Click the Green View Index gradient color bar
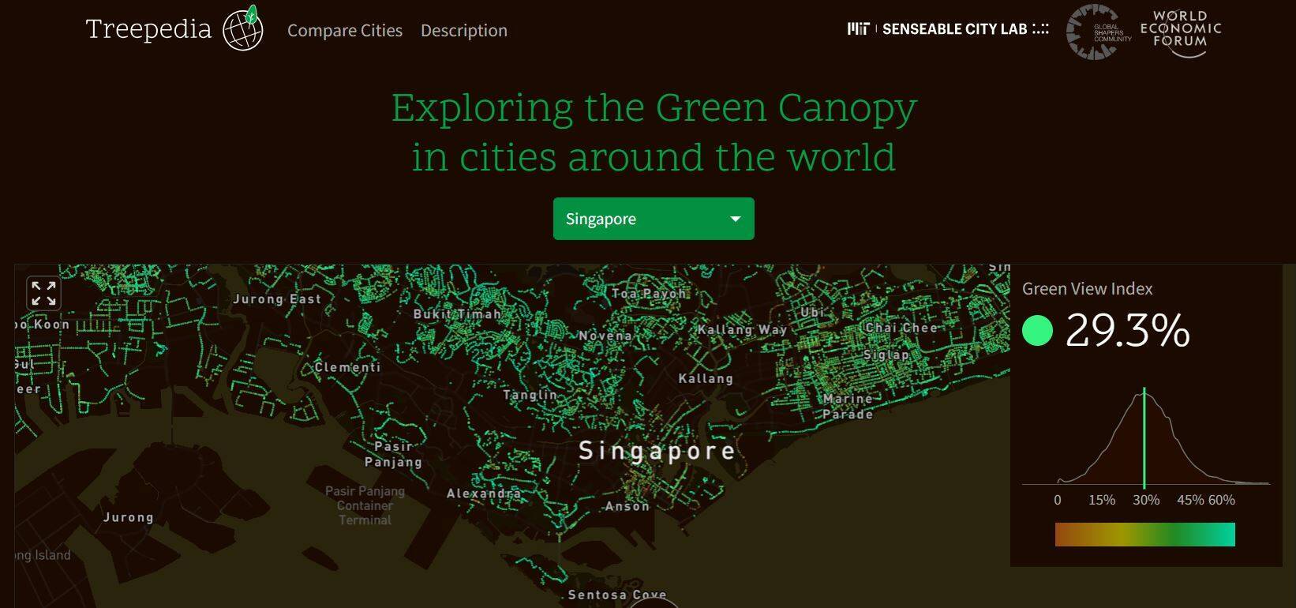The image size is (1296, 608). pyautogui.click(x=1145, y=535)
